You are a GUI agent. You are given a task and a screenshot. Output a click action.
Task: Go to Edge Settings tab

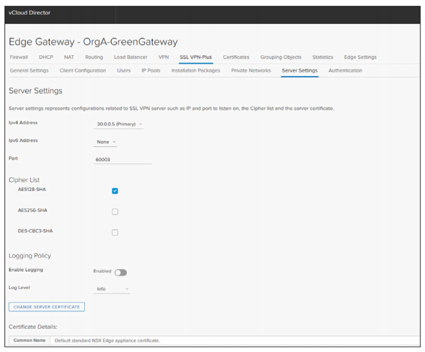tap(360, 57)
